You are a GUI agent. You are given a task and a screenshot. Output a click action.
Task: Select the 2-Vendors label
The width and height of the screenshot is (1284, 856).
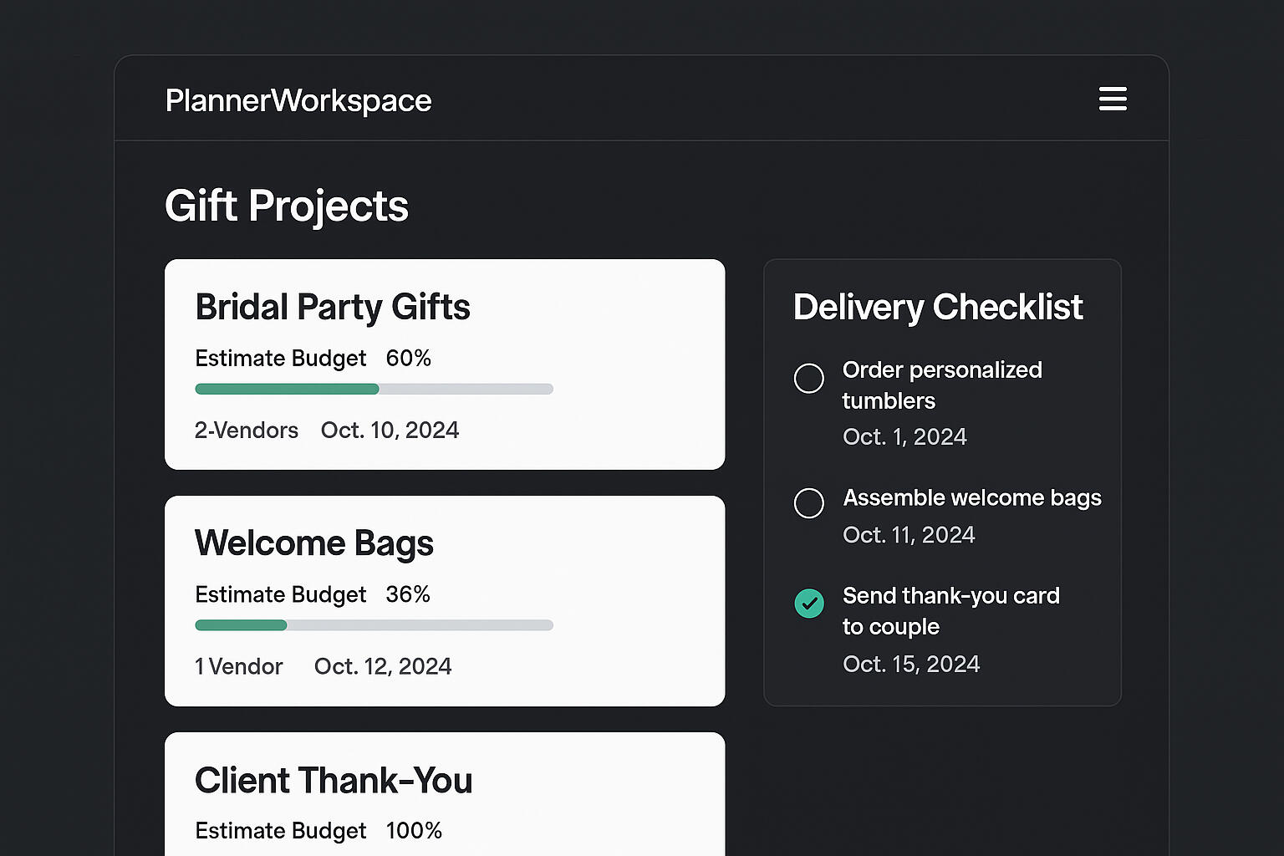(246, 431)
